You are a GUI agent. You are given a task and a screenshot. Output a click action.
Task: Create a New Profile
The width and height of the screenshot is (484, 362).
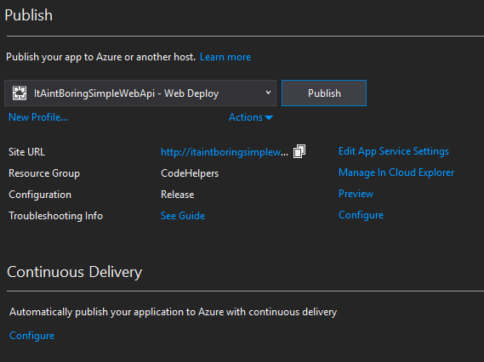click(38, 117)
